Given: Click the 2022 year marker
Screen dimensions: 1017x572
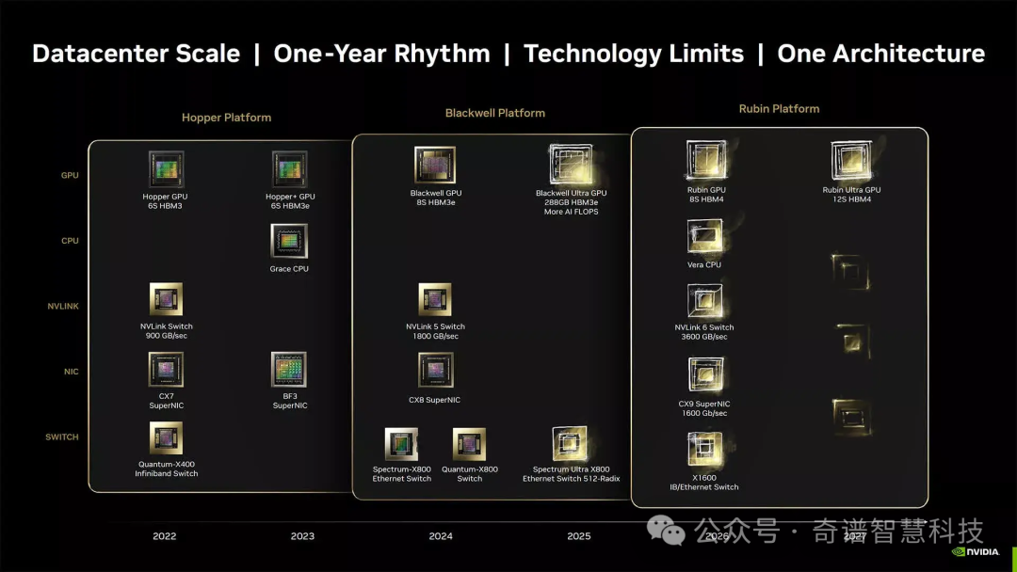Looking at the screenshot, I should (164, 535).
